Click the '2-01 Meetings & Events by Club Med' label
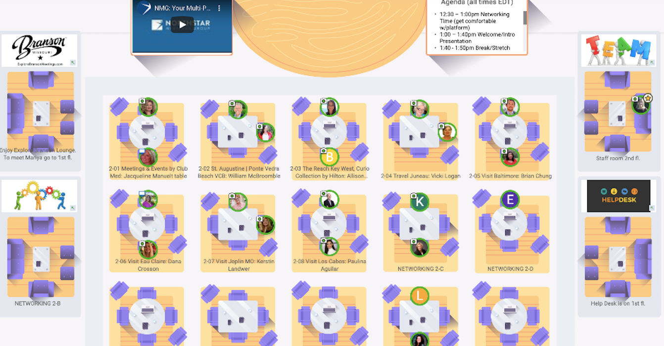Screen dimensions: 664x346 tap(148, 172)
